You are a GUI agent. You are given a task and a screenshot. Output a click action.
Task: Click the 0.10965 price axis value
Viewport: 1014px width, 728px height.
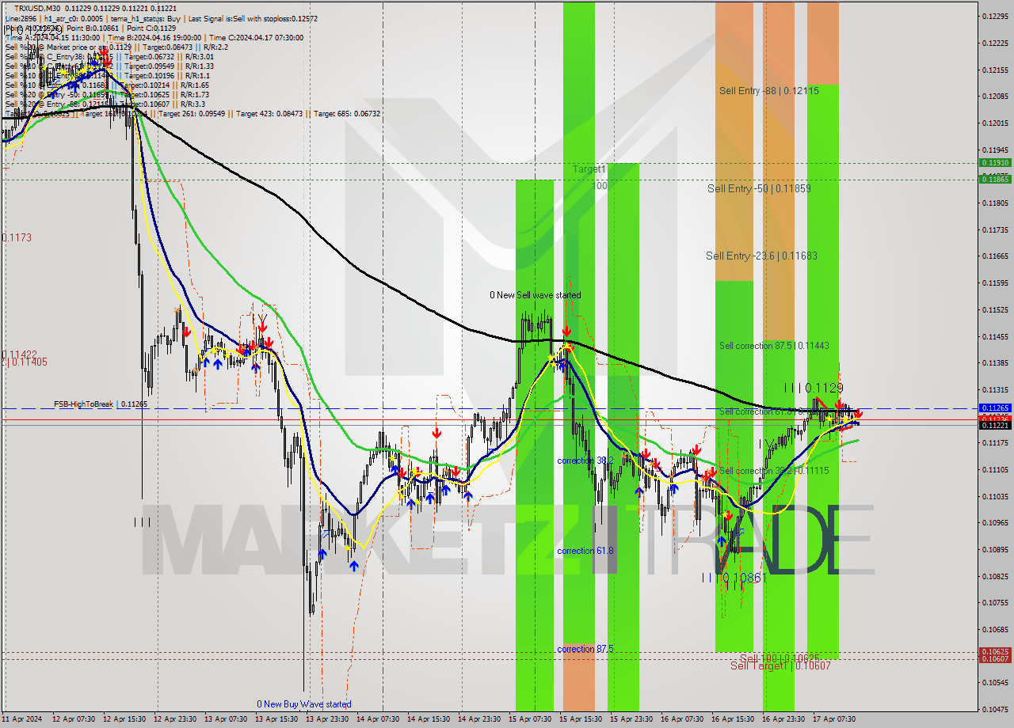995,522
